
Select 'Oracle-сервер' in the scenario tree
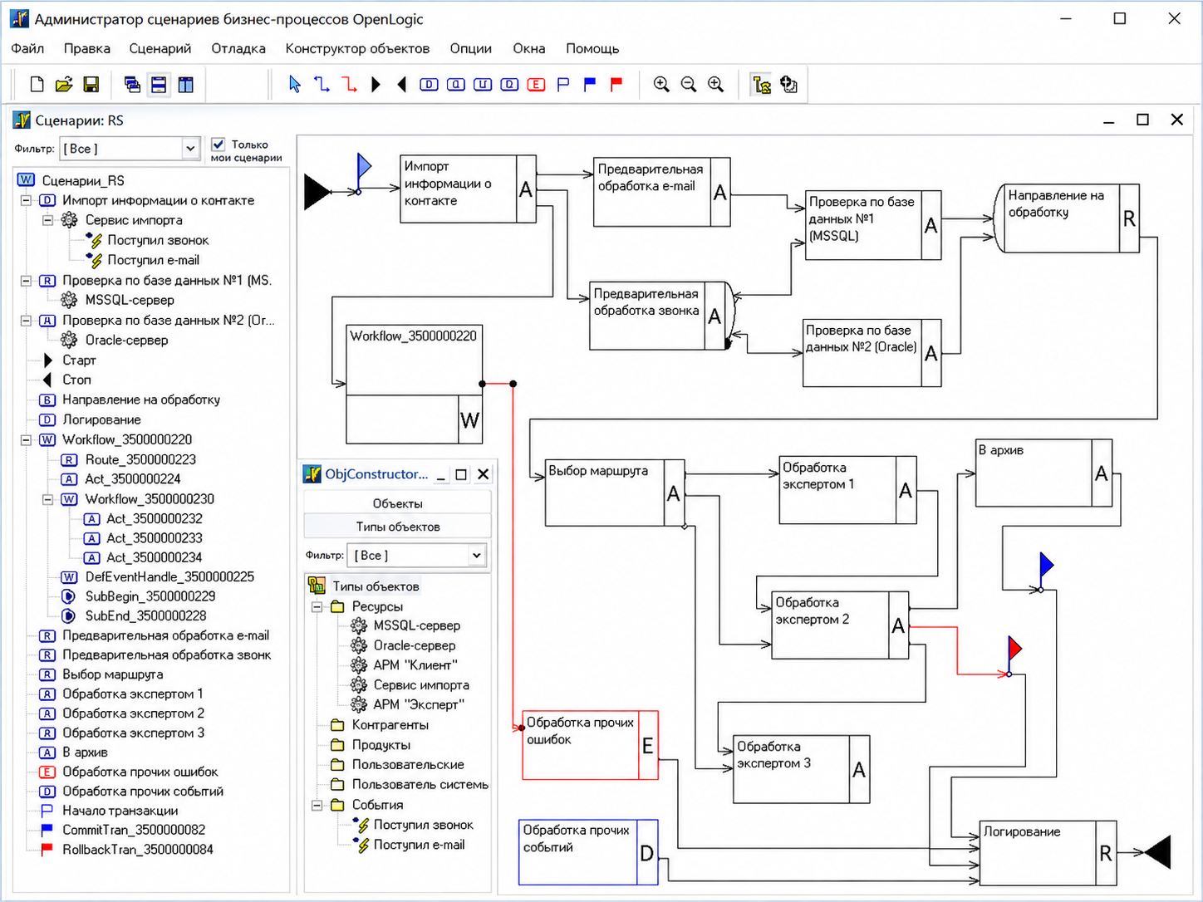click(x=126, y=340)
